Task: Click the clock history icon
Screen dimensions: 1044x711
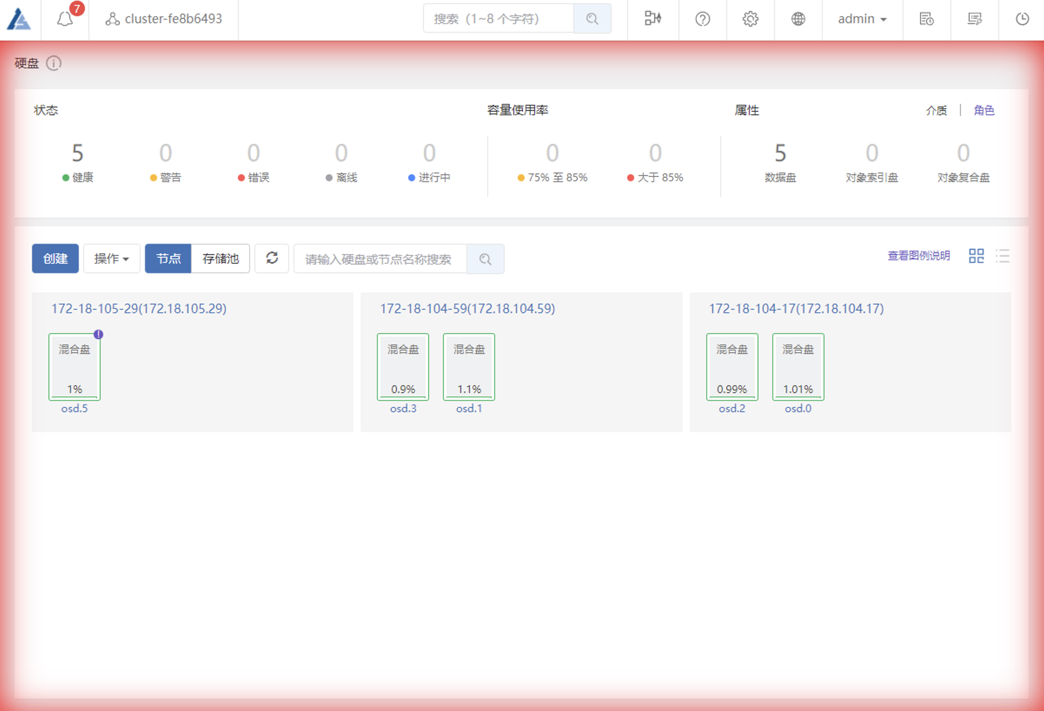Action: pos(1022,19)
